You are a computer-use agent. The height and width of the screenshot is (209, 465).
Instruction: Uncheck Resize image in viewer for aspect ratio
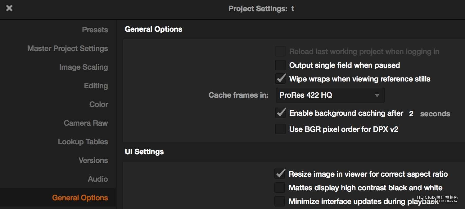click(280, 174)
